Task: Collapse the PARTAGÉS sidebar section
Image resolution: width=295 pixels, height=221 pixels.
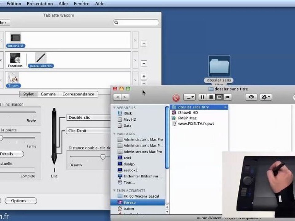Action: point(114,134)
